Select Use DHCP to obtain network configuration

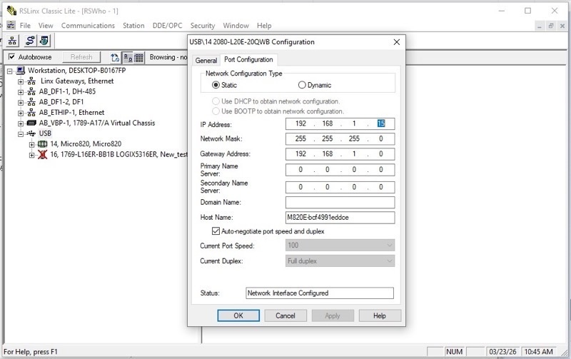pyautogui.click(x=216, y=101)
